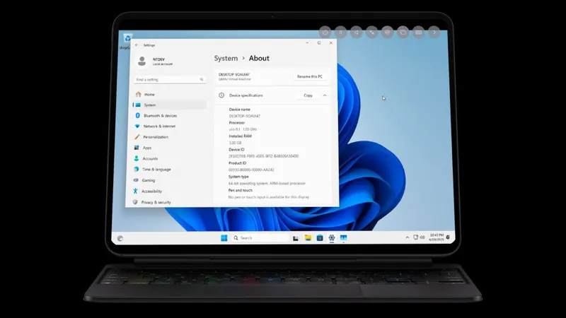Click the power button in the VM toolbar
This screenshot has width=566, height=318.
[325, 33]
